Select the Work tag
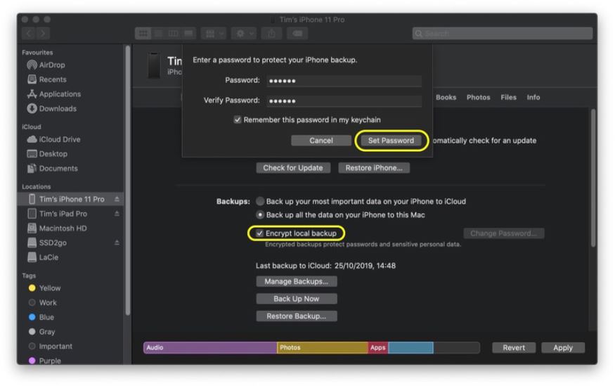The width and height of the screenshot is (615, 386). click(42, 302)
